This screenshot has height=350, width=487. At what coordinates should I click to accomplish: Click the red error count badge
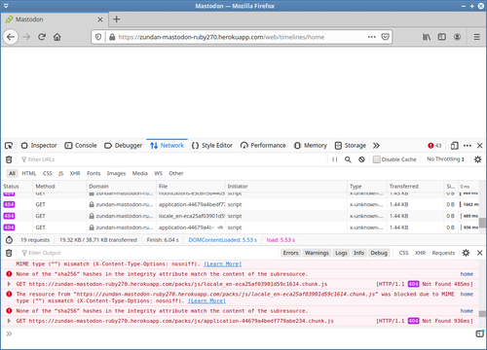coord(434,146)
